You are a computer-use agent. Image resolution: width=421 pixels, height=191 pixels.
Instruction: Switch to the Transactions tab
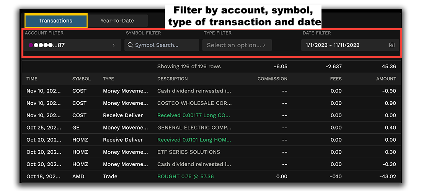pyautogui.click(x=56, y=21)
